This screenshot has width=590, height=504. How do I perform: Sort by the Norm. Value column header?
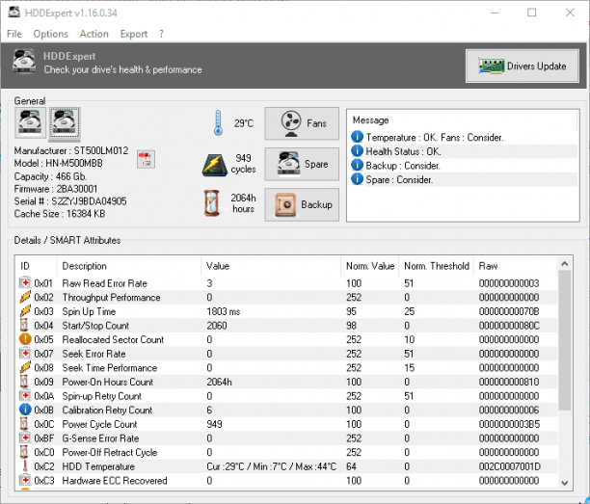pyautogui.click(x=369, y=266)
